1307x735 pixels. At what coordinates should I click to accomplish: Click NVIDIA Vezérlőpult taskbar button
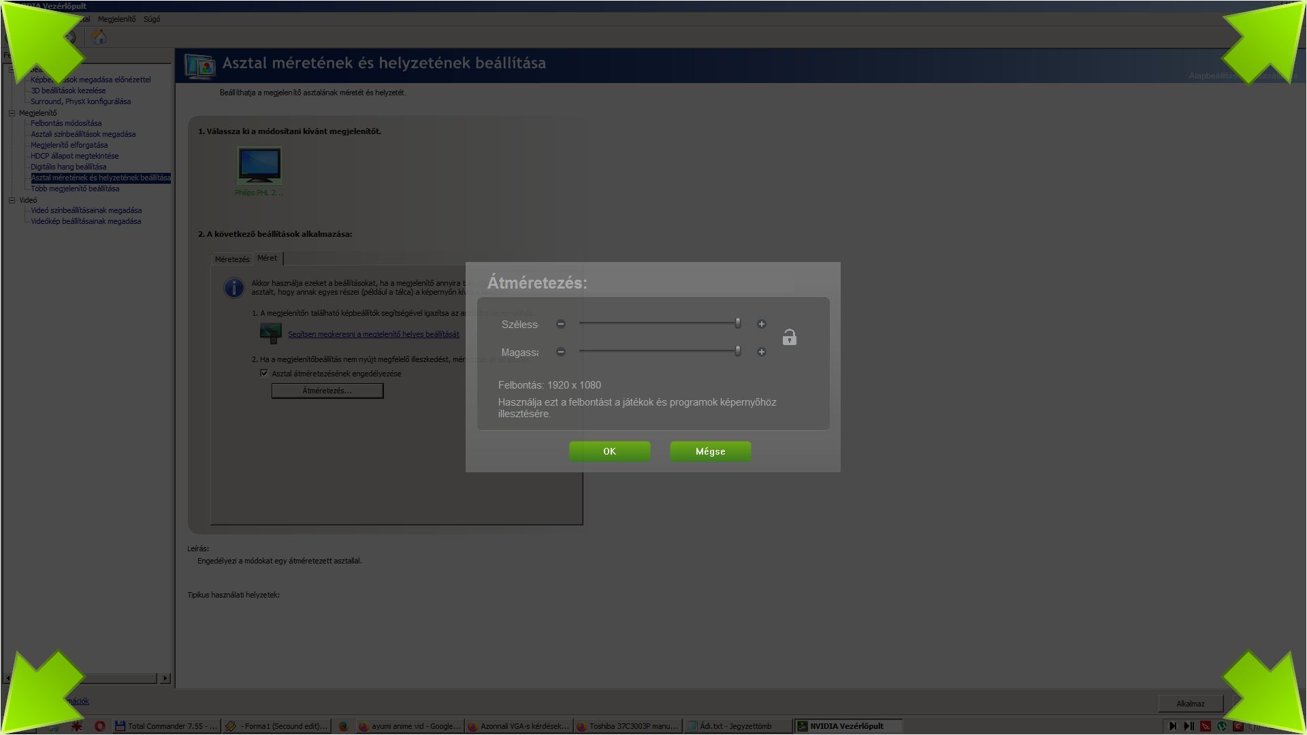click(x=848, y=726)
